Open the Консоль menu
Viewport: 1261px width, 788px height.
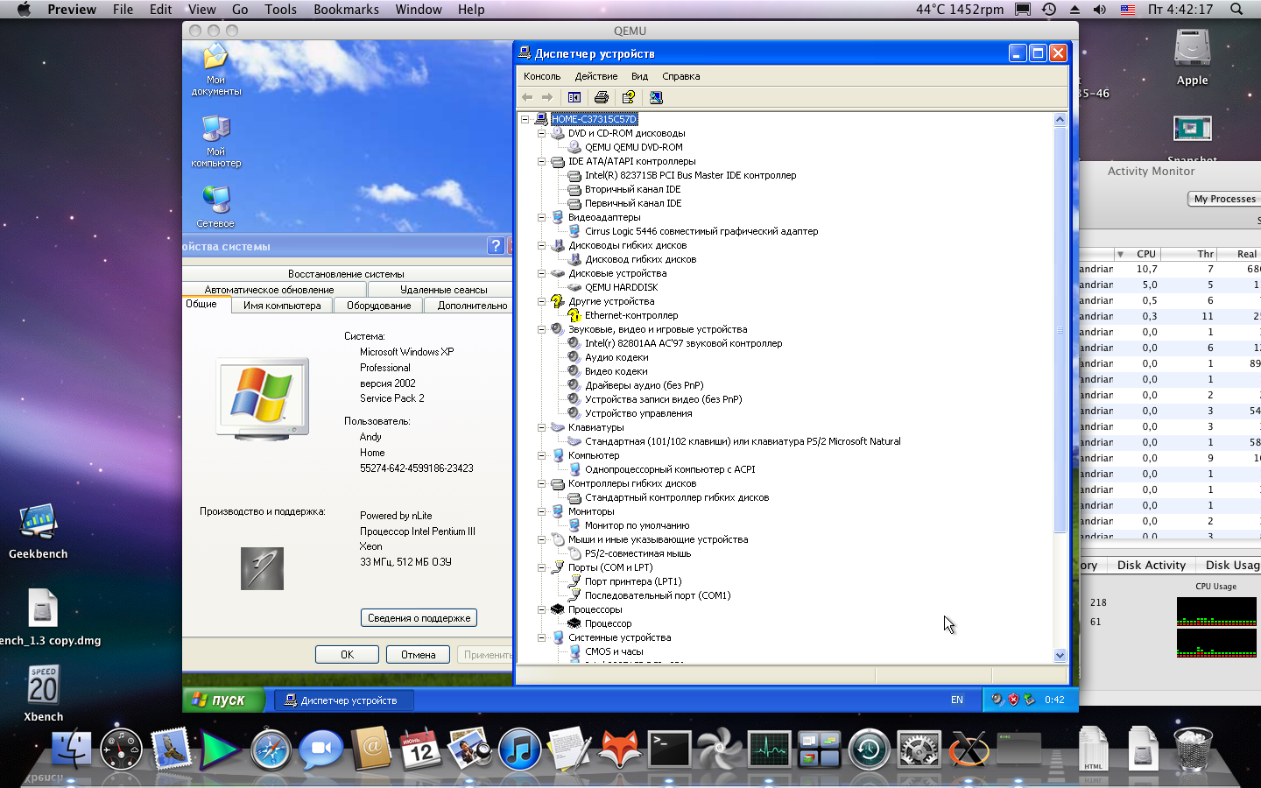pos(542,76)
